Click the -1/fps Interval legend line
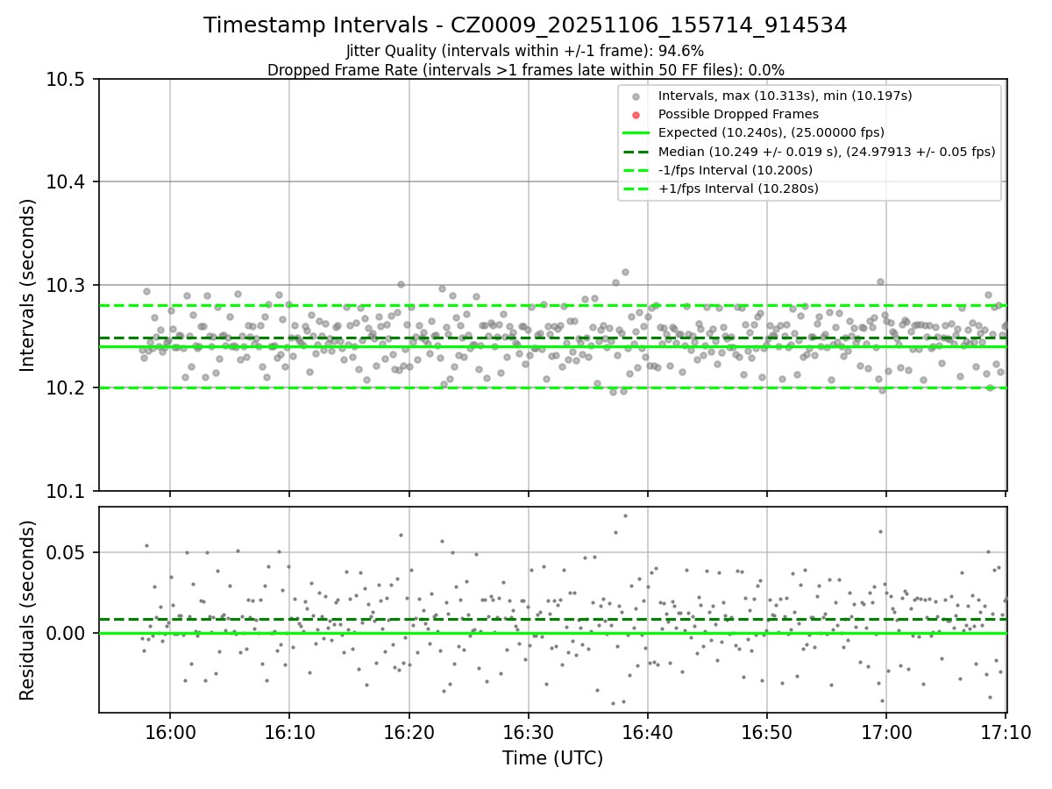Screen dimensions: 1052x789 coord(636,170)
